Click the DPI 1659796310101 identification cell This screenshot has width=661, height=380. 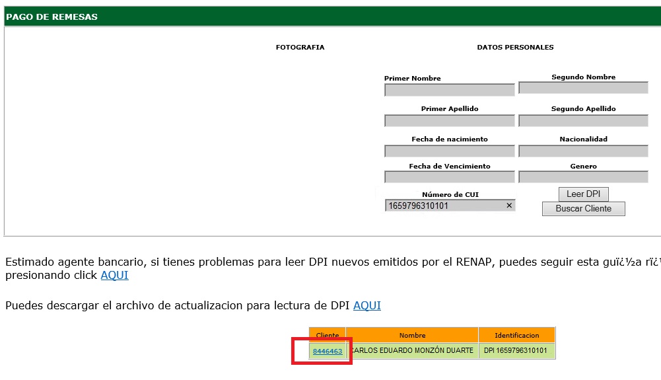click(x=516, y=351)
